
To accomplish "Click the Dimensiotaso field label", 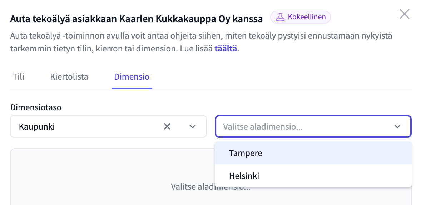I will 36,107.
